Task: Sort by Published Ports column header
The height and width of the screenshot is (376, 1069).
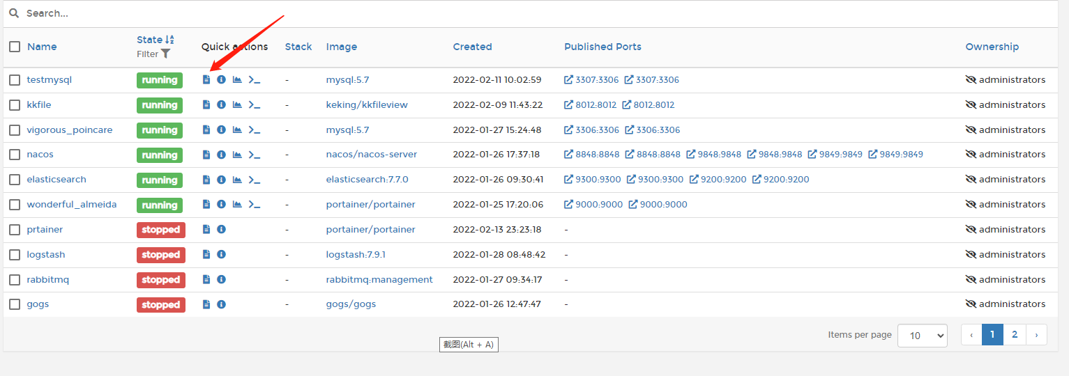Action: (x=602, y=47)
